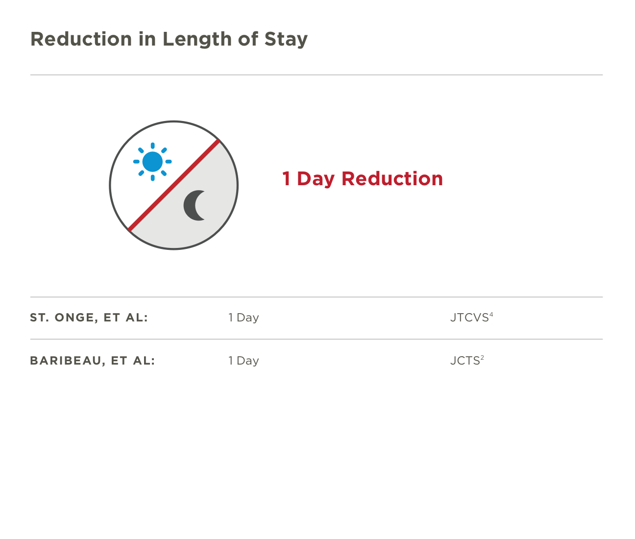Click the Reduction in Length of Stay title
The width and height of the screenshot is (635, 539).
(169, 39)
